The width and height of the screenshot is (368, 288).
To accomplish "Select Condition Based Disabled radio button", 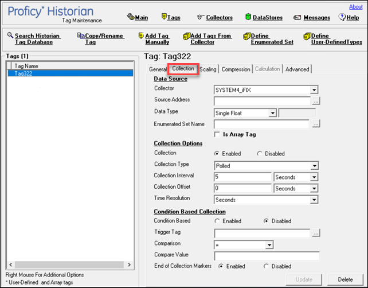I will tap(266, 221).
